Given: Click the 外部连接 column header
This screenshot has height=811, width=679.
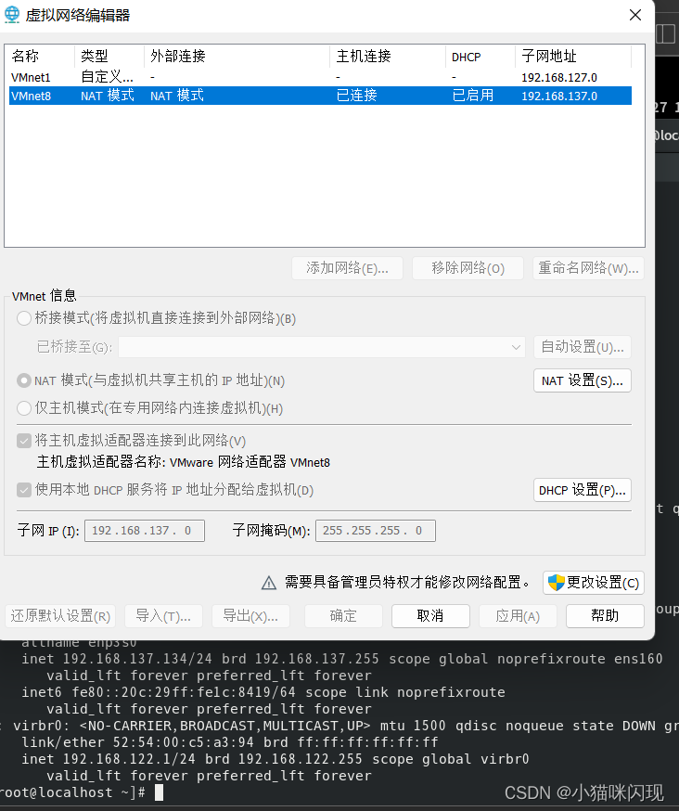Looking at the screenshot, I should 237,57.
